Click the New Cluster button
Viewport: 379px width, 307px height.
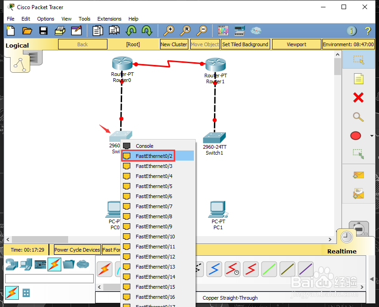[x=174, y=44]
